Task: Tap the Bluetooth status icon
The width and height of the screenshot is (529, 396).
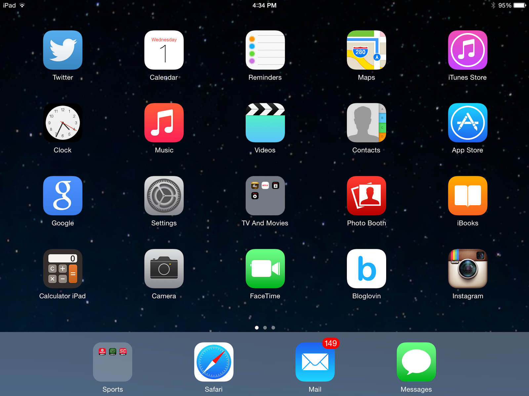Action: click(493, 5)
